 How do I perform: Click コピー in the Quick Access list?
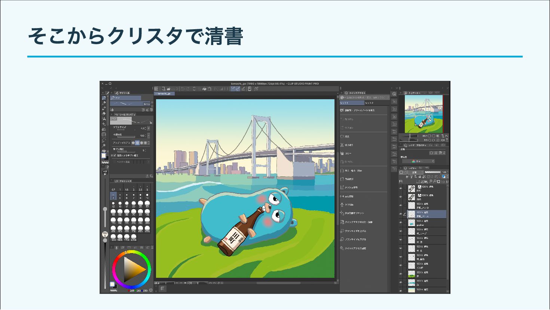[348, 154]
